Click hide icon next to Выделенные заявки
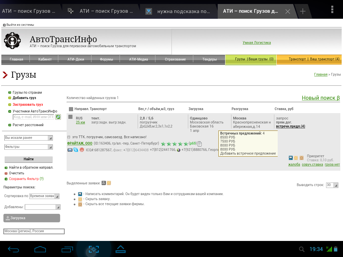This screenshot has height=257, width=343. click(x=109, y=183)
